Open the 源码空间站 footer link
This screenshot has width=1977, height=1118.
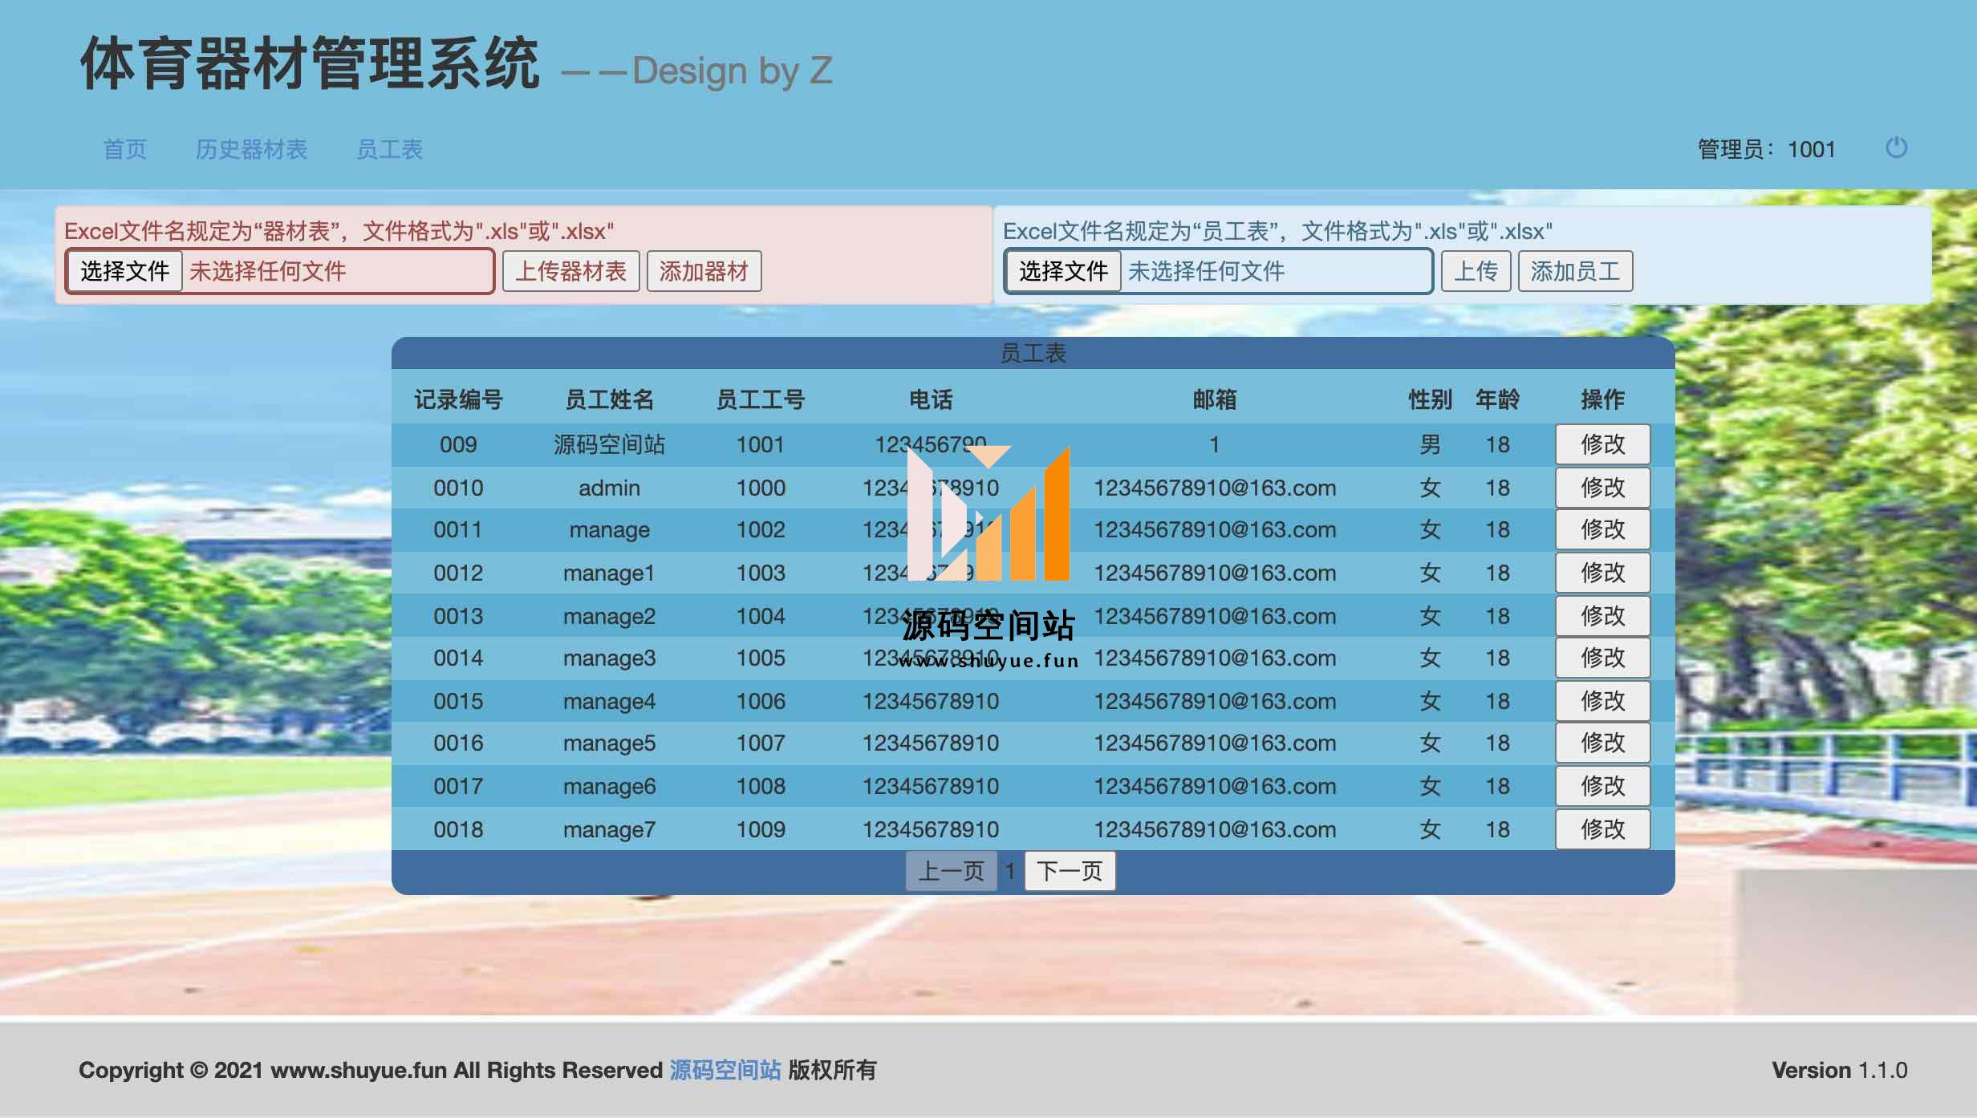(x=725, y=1070)
